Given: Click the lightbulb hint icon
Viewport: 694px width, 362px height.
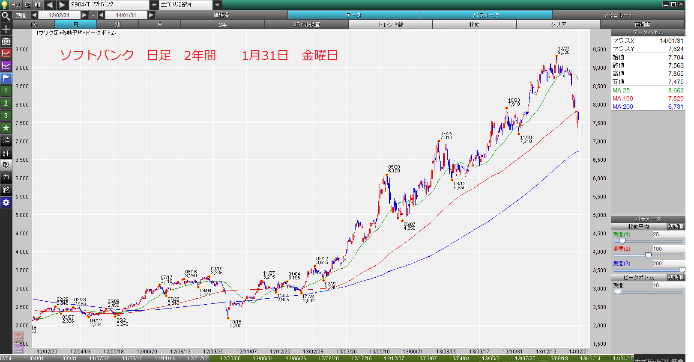Looking at the screenshot, I should pyautogui.click(x=5, y=5).
